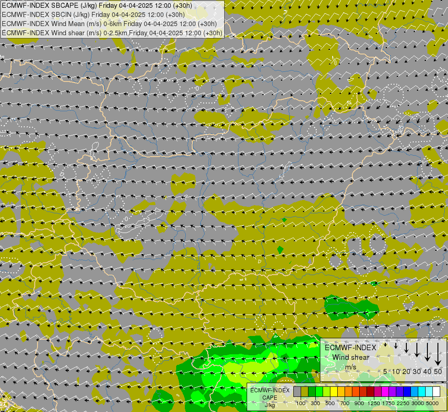Click the '30' wind shear legend number
Screen dimensions: 448x412
(x=417, y=371)
